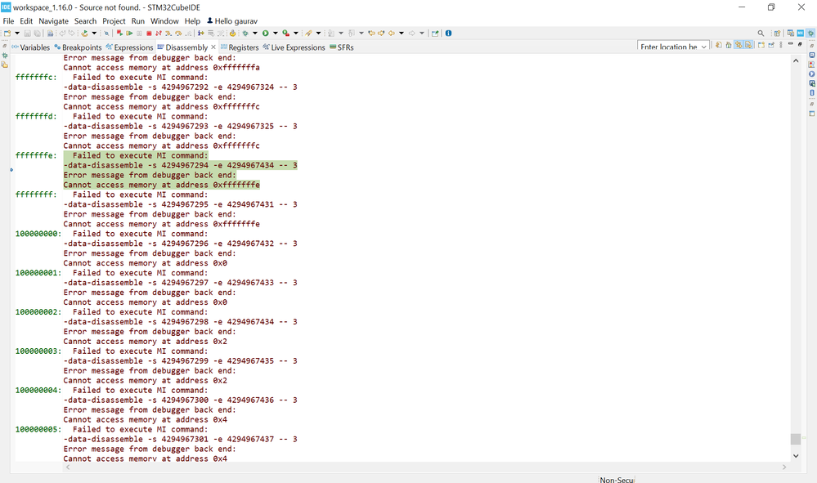Expand the New file dropdown arrow
Viewport: 817px width, 483px height.
17,34
